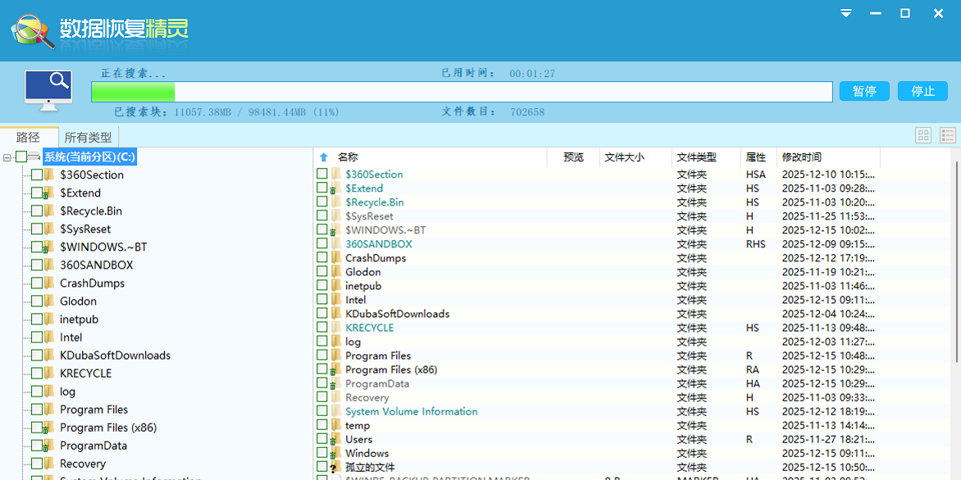The image size is (961, 480).
Task: Select the 路径 tab
Action: (29, 137)
